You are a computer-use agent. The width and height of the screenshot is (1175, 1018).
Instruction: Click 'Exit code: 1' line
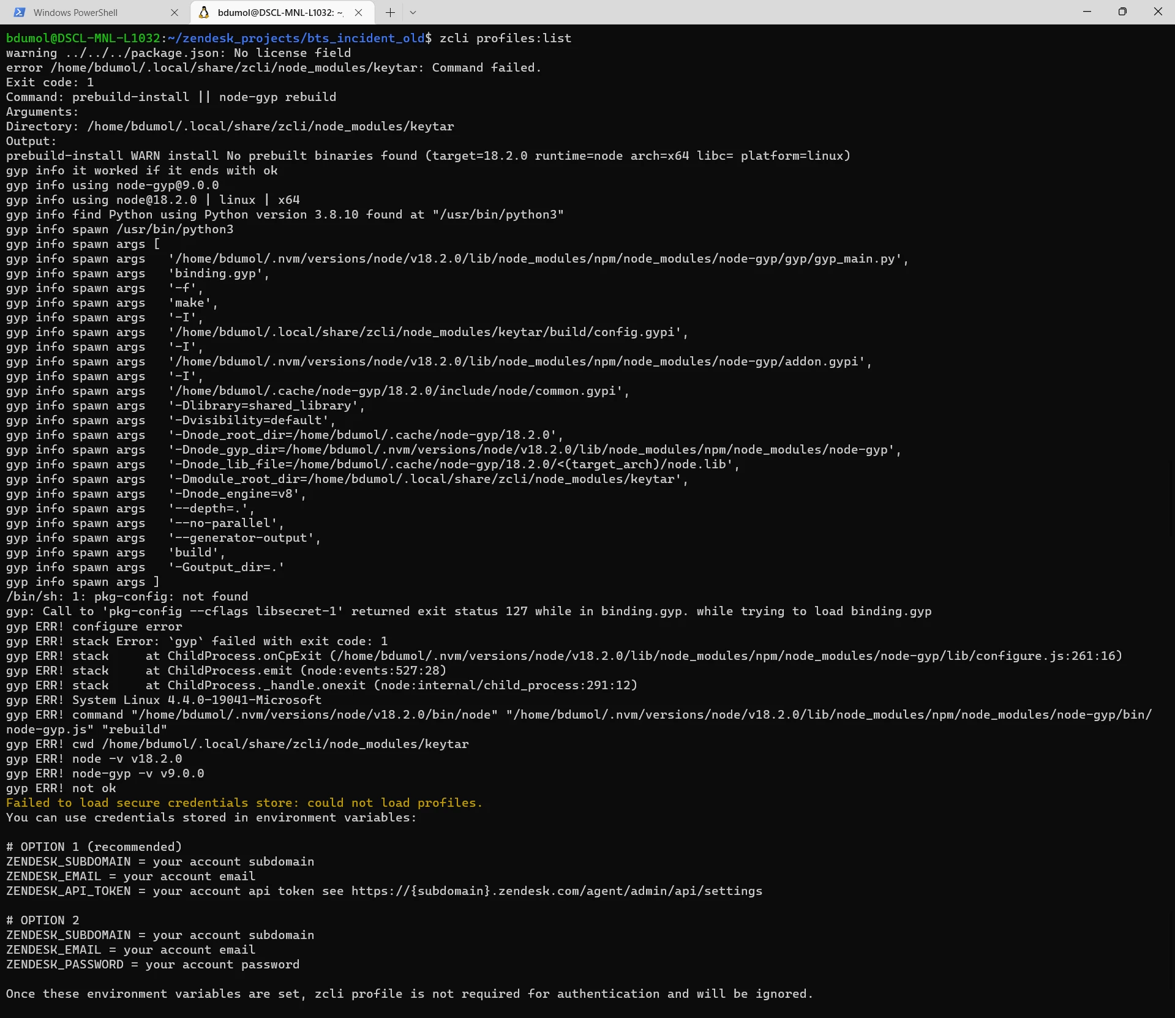pos(50,82)
